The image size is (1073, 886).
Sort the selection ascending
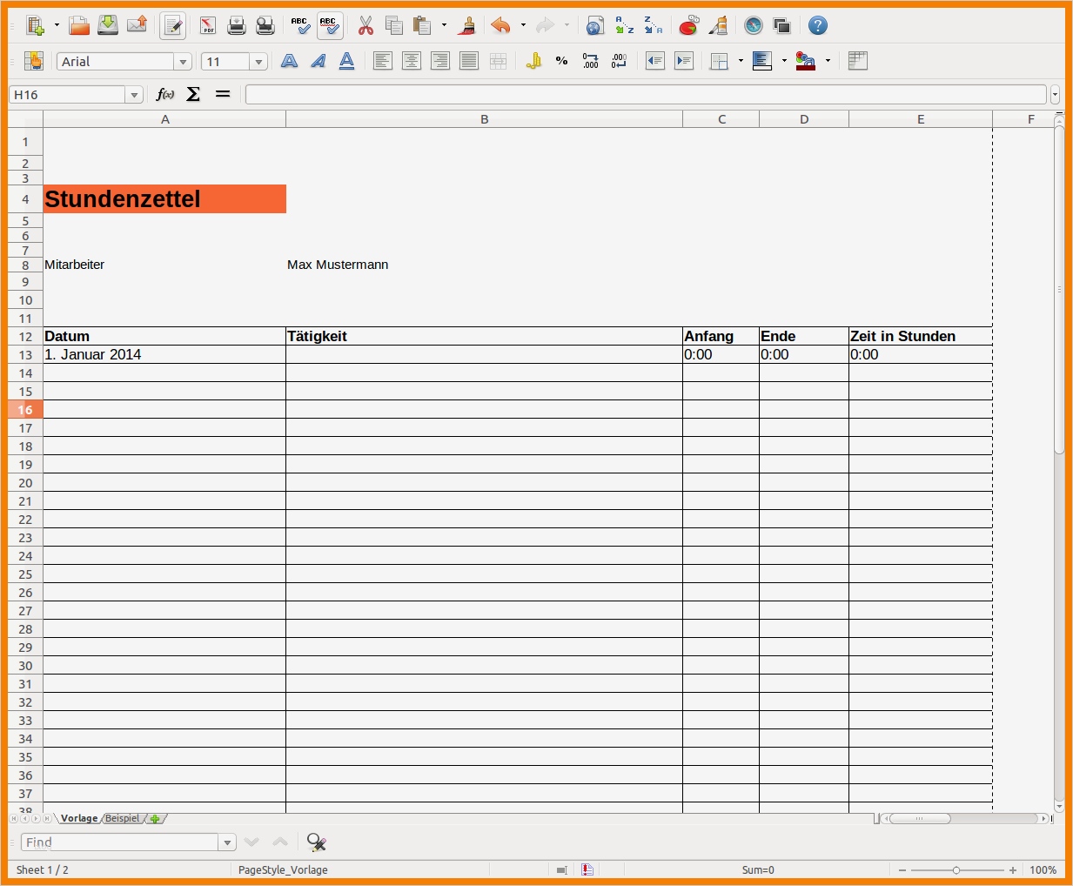624,25
